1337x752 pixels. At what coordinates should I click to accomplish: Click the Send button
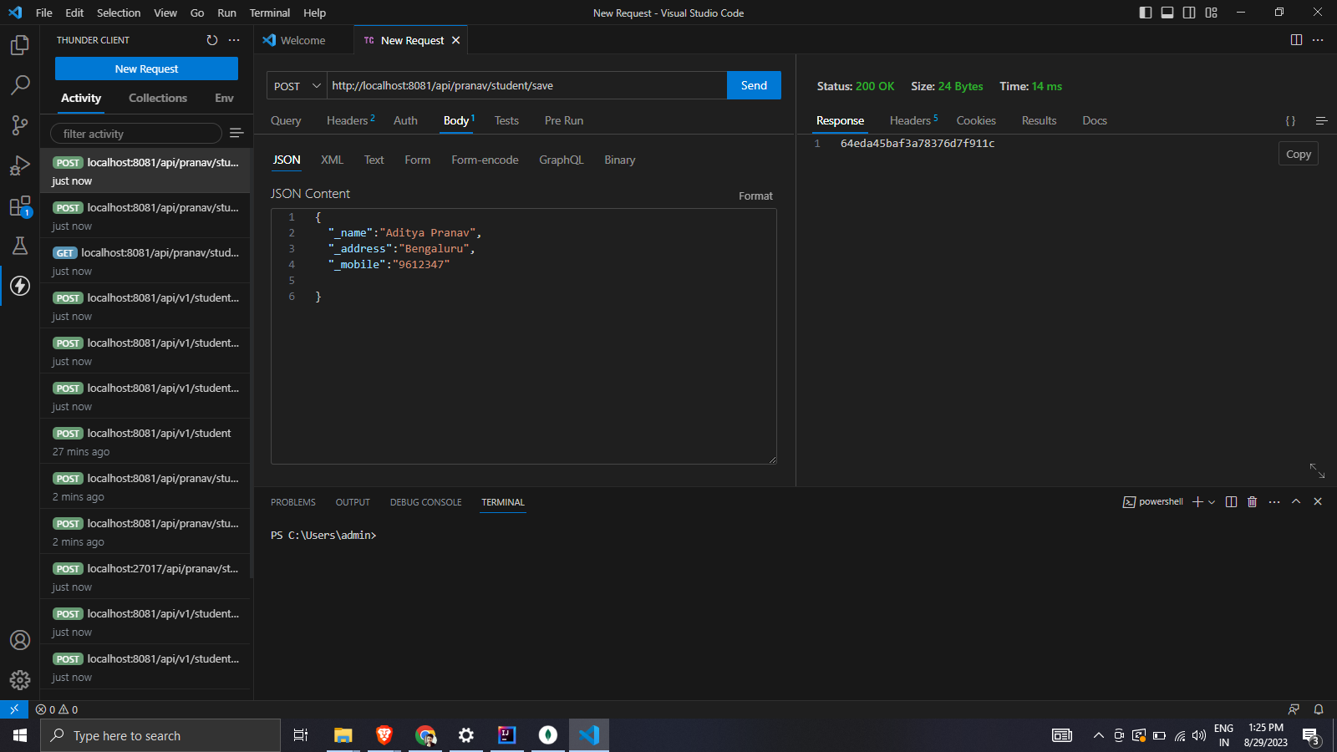pyautogui.click(x=753, y=85)
